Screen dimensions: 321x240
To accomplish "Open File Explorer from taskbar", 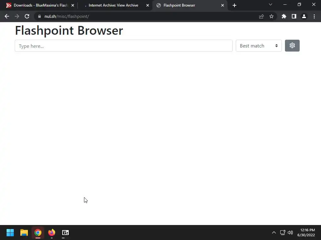I will pyautogui.click(x=24, y=232).
